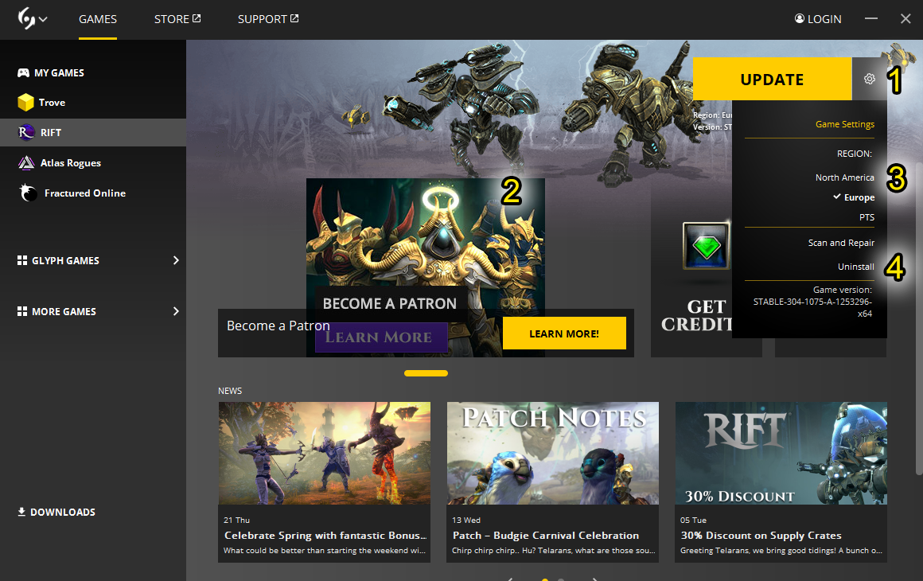Click the vertical scrollbar on the right
Viewport: 923px width, 581px height.
tap(919, 318)
